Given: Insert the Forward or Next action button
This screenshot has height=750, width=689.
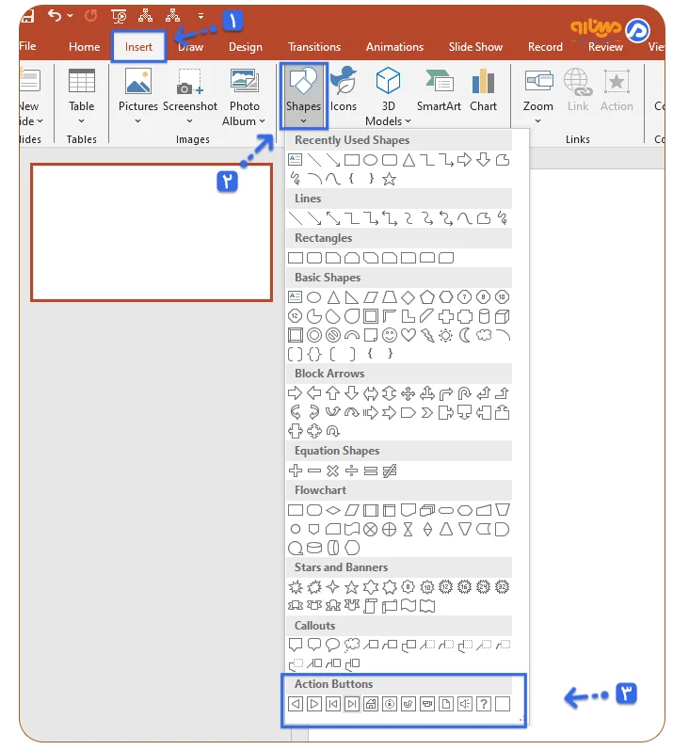Looking at the screenshot, I should pyautogui.click(x=313, y=704).
